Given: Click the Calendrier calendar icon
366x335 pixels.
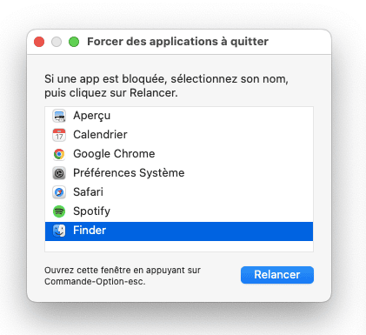Looking at the screenshot, I should pos(59,135).
